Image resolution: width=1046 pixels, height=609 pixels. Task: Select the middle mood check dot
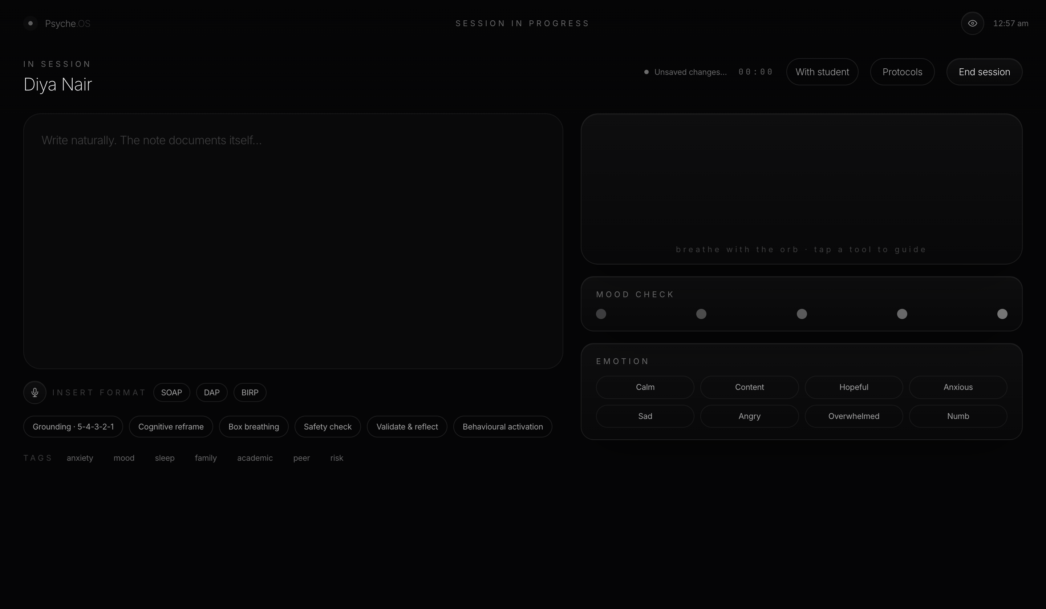tap(802, 314)
